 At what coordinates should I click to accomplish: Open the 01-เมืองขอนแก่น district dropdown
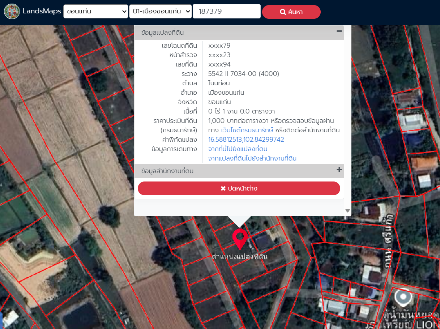[x=160, y=12]
